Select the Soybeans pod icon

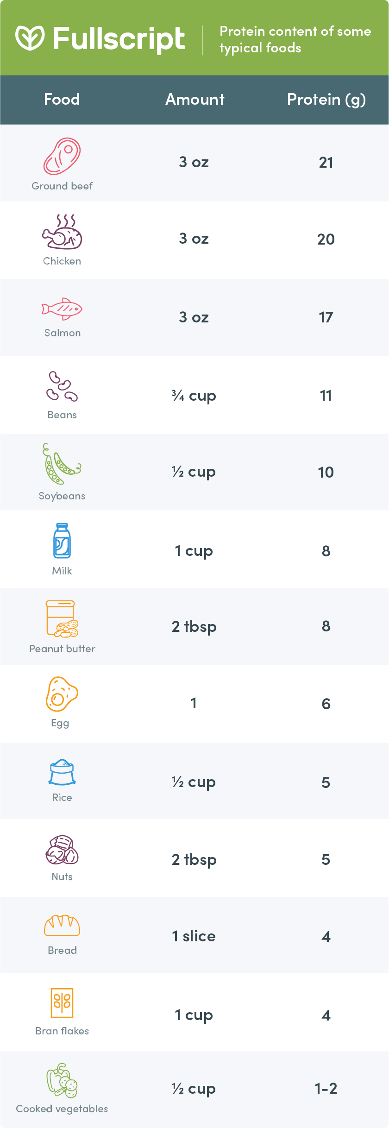62,464
